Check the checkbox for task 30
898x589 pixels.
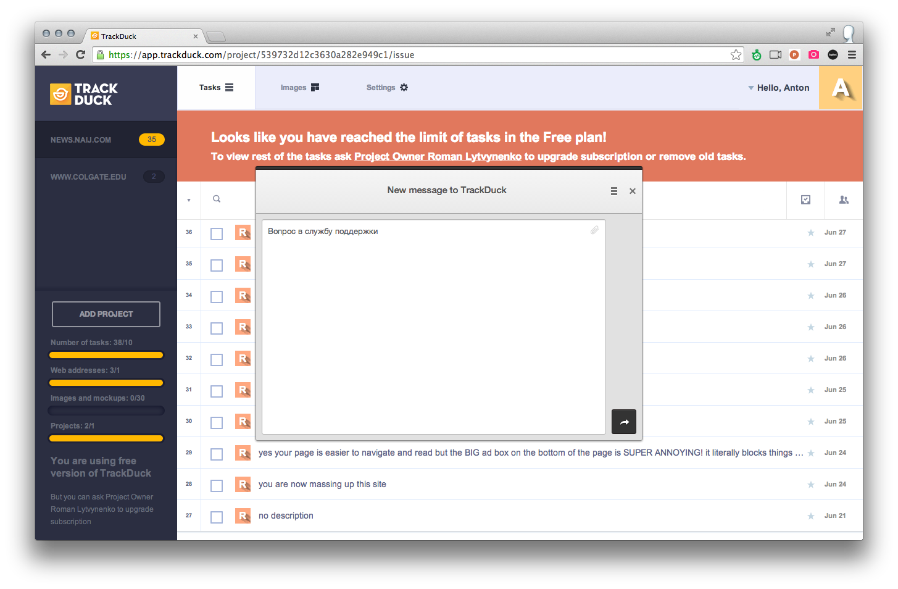click(x=217, y=423)
